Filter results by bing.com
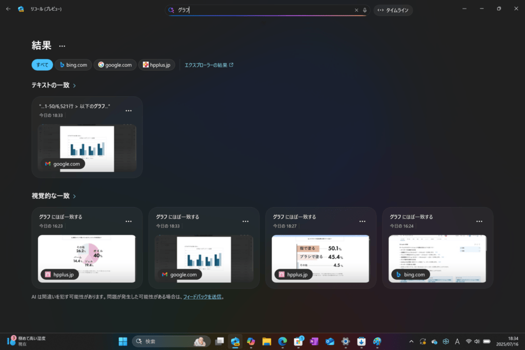This screenshot has width=525, height=350. 73,65
